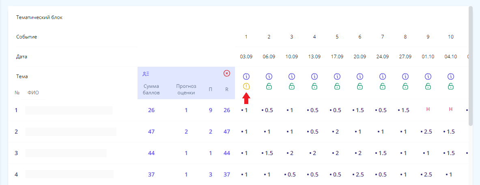Viewport: 480px width, 185px height.
Task: Toggle the green lock under date 01.10
Action: (428, 86)
